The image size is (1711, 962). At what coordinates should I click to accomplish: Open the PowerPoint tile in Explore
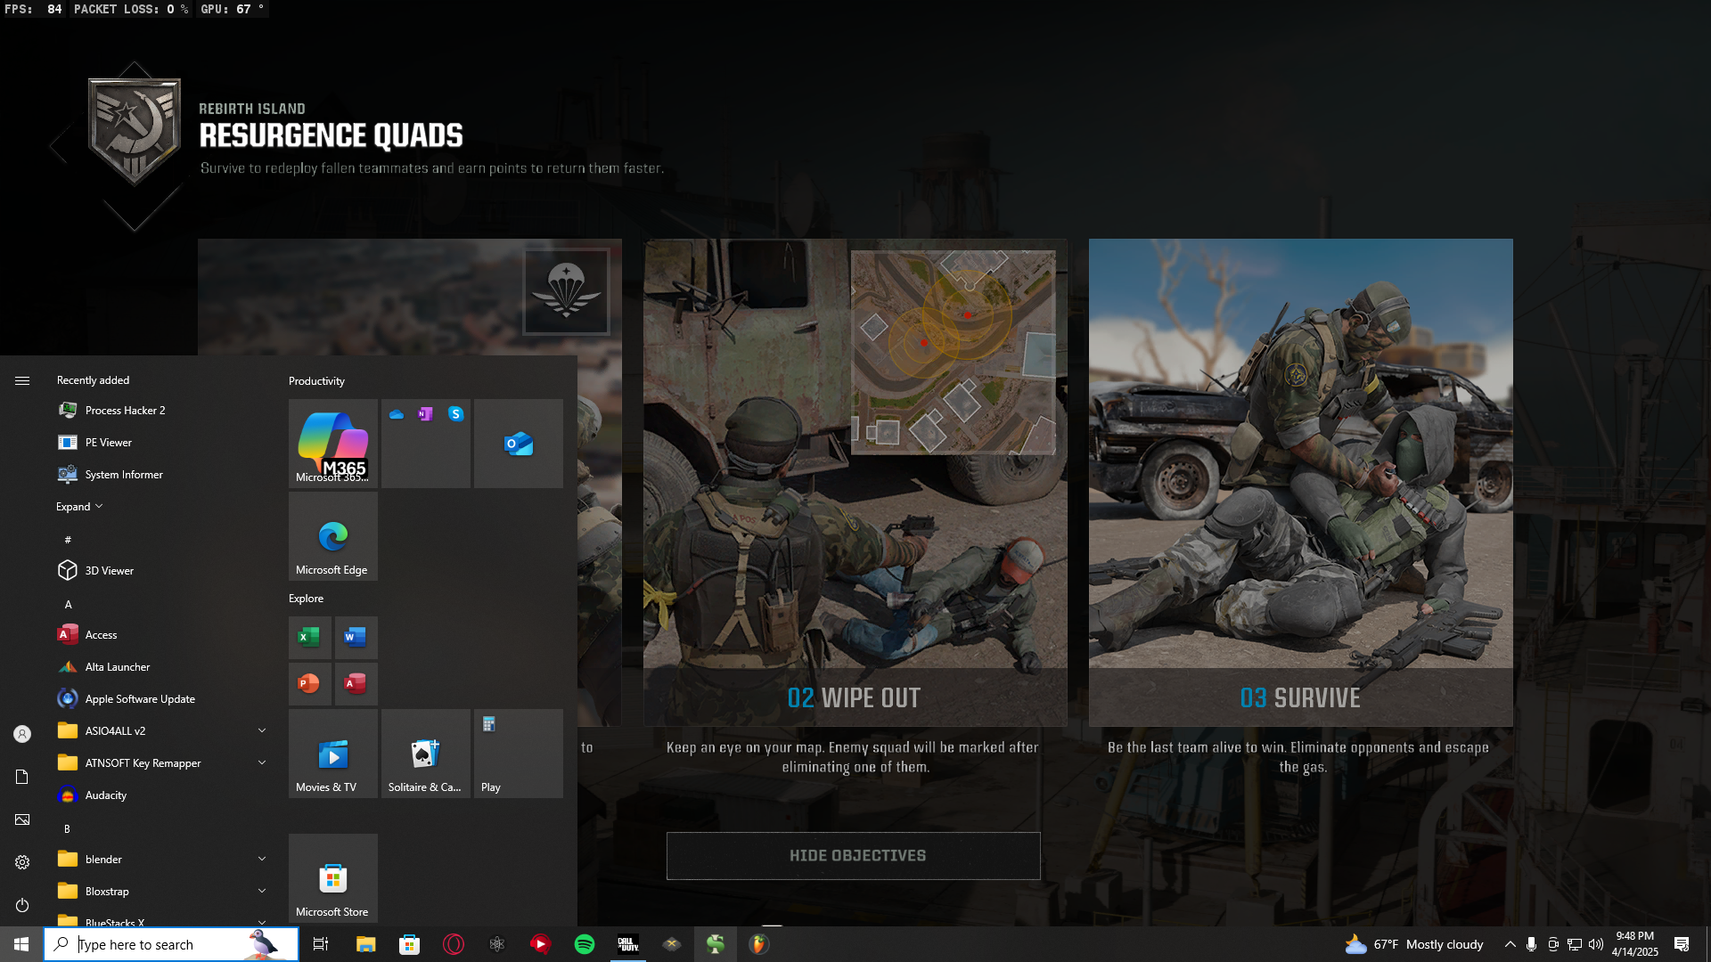tap(309, 683)
